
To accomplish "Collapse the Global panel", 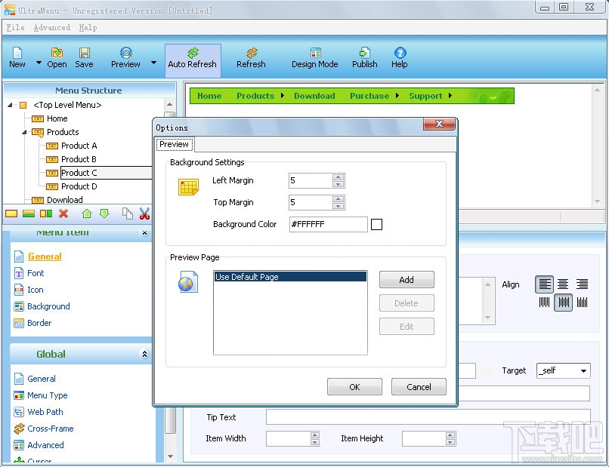I will pyautogui.click(x=143, y=354).
